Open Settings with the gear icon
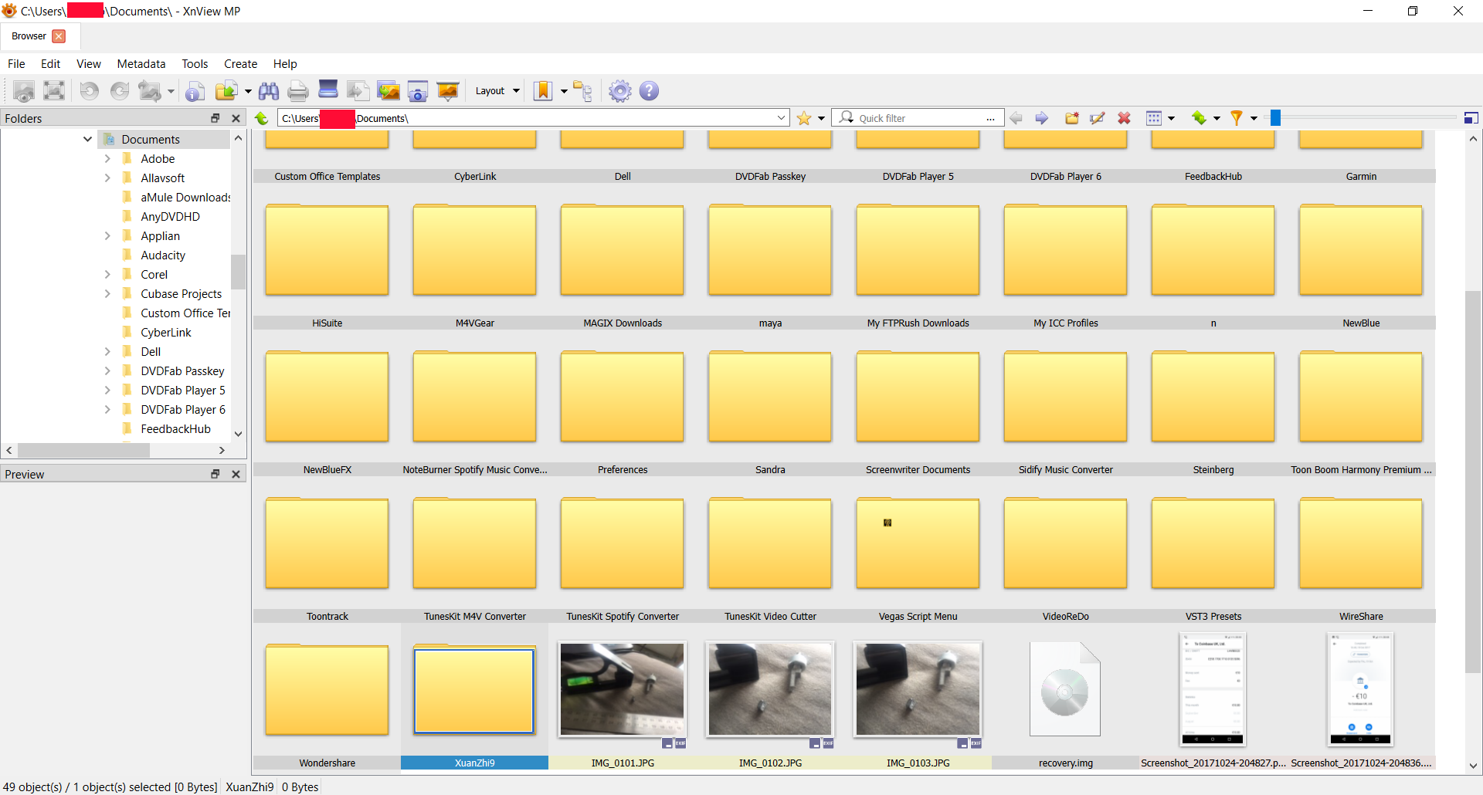The image size is (1483, 795). coord(619,91)
